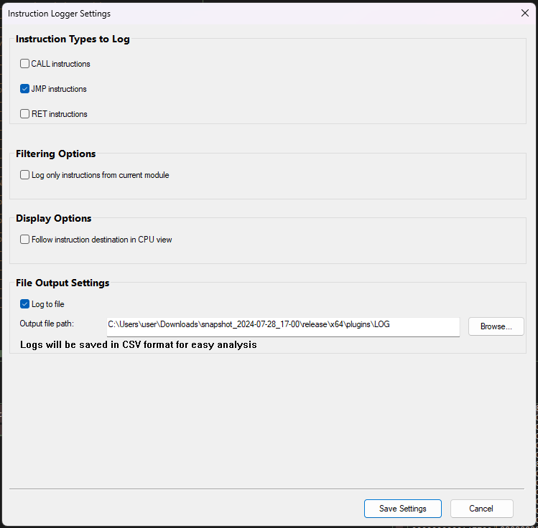Enable CALL instructions logging checkbox
This screenshot has width=538, height=528.
(x=25, y=64)
